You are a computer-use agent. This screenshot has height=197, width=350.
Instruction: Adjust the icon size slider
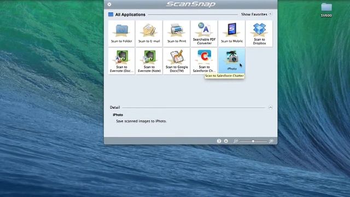click(x=253, y=141)
